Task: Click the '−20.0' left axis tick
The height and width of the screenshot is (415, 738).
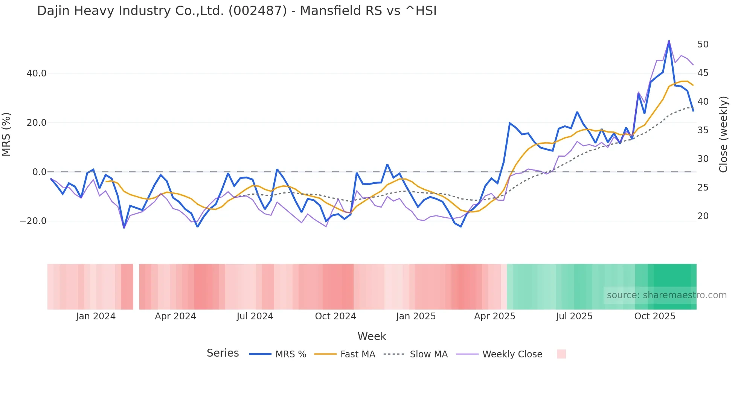Action: (x=33, y=221)
